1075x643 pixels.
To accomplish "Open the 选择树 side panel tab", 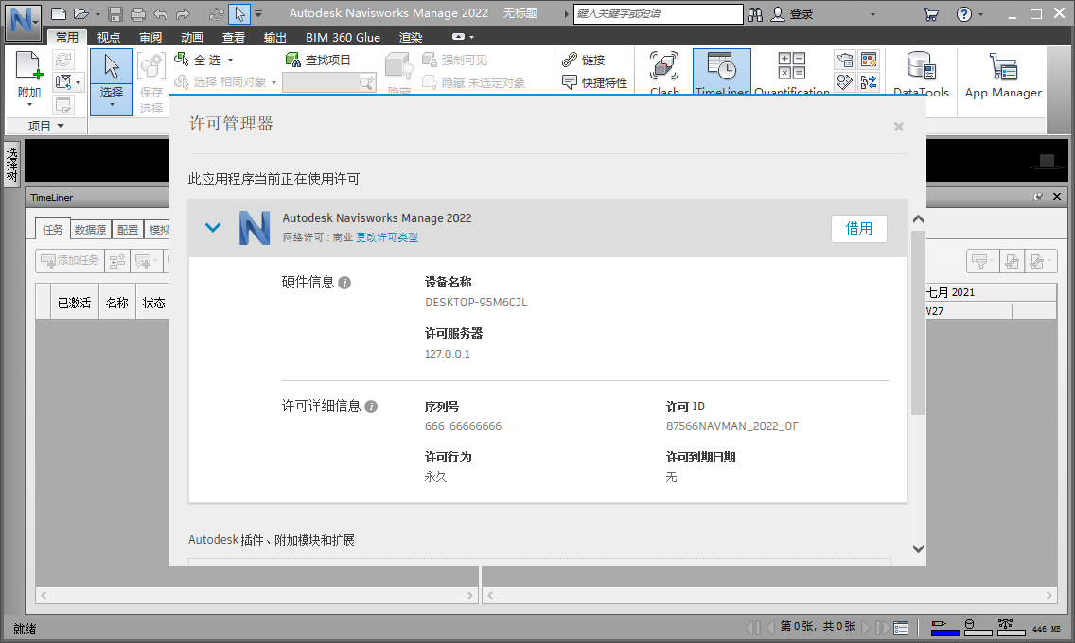I will pyautogui.click(x=12, y=165).
